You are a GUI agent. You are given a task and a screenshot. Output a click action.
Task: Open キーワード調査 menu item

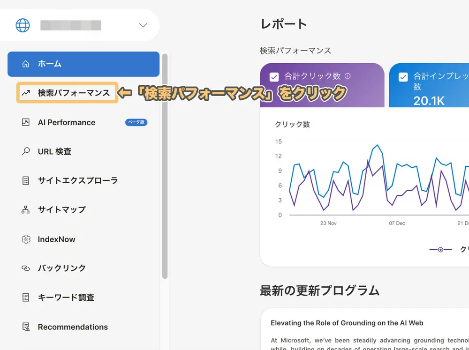66,298
